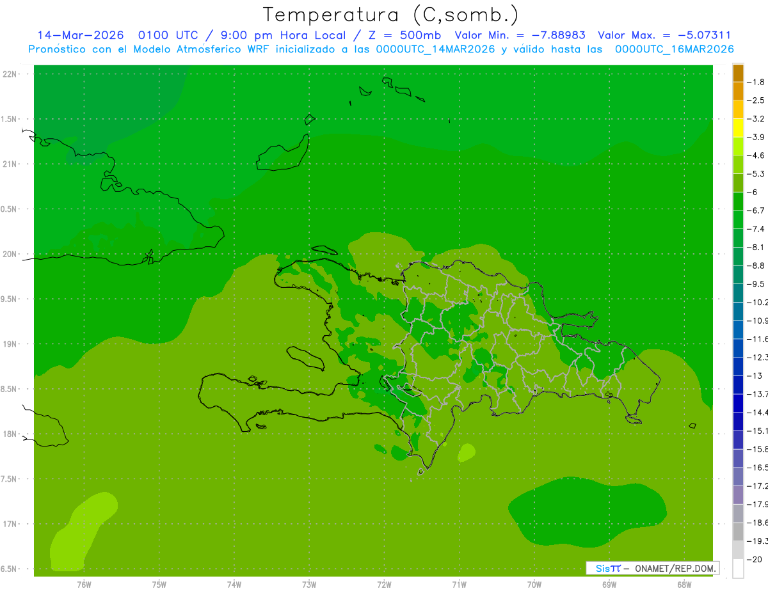Screen dimensions: 768x593
Task: Click the colorbar value -5.3
Action: [x=756, y=174]
